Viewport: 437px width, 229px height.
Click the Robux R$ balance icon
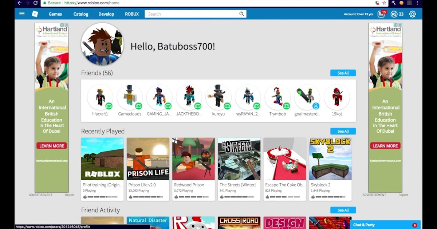point(394,14)
